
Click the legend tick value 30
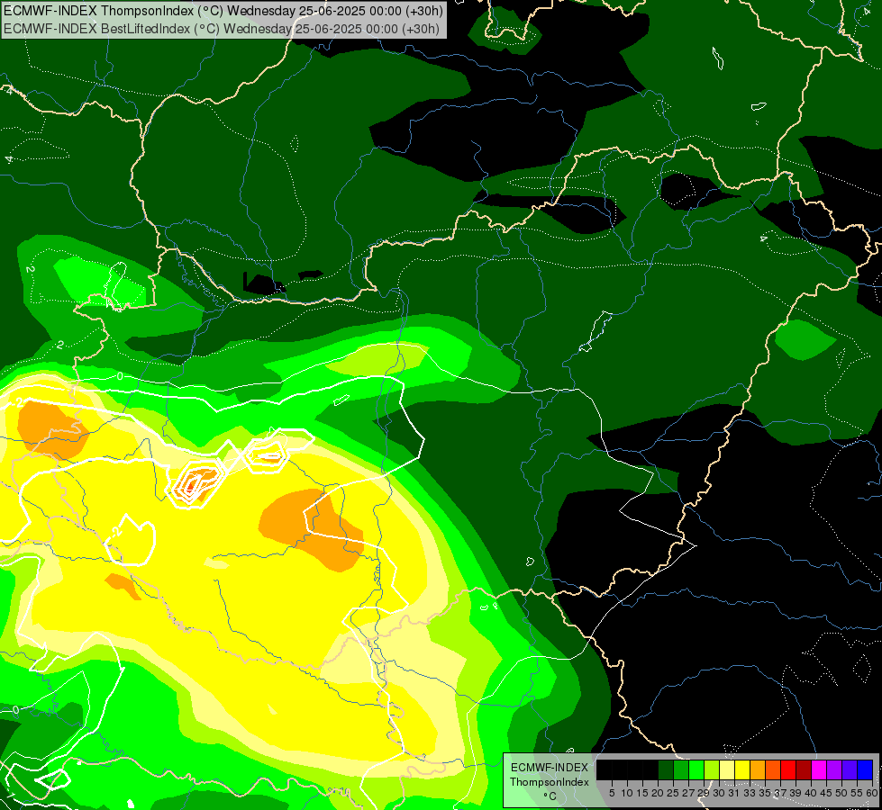tap(719, 793)
